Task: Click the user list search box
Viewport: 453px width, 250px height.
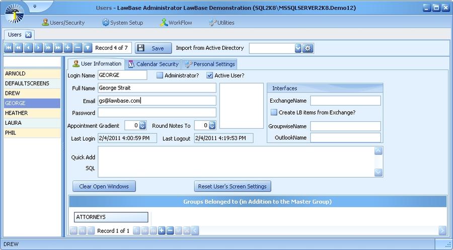Action: (x=32, y=62)
